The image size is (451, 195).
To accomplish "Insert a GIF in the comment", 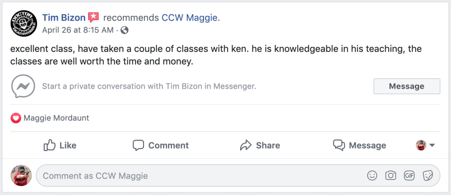I will coord(409,176).
